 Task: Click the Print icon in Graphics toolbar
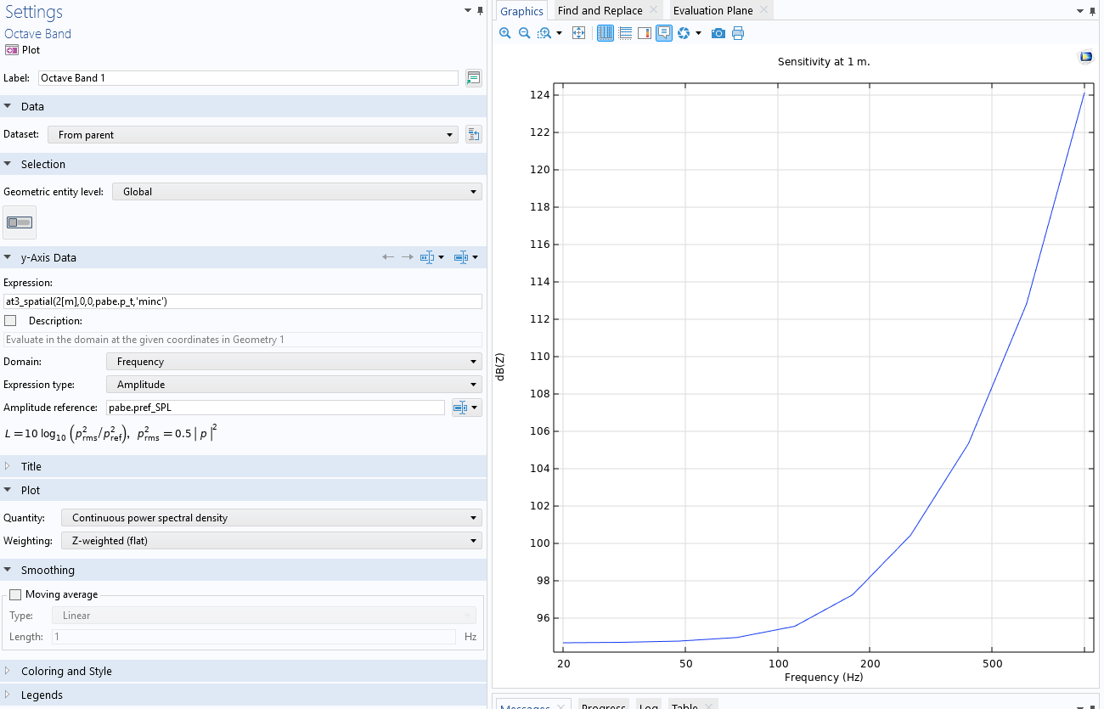[x=738, y=33]
